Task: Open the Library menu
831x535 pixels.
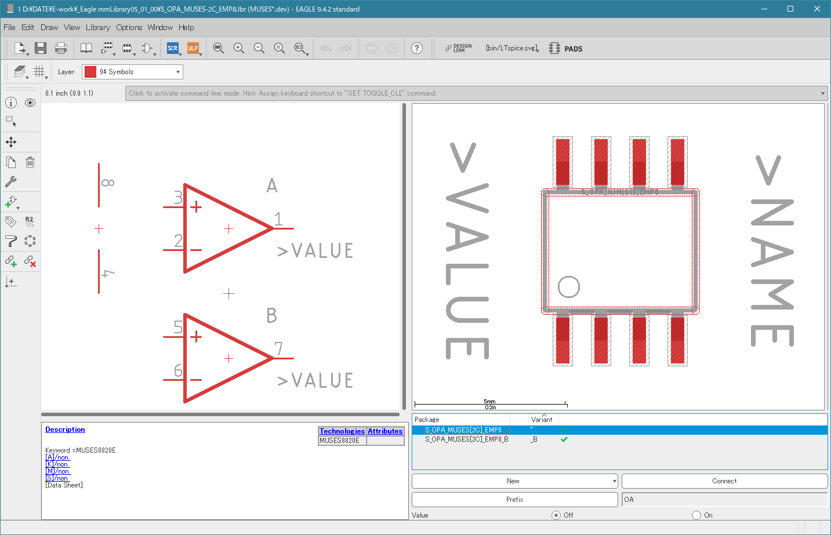Action: pyautogui.click(x=98, y=27)
